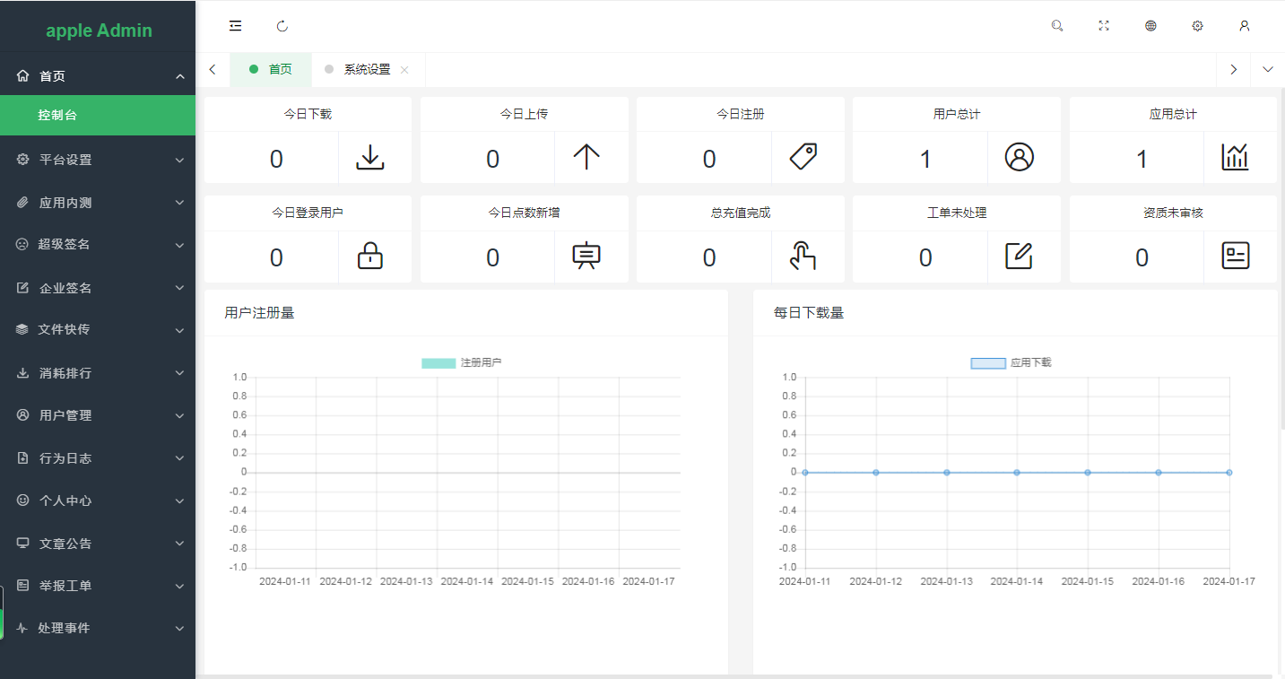
Task: Click the chart icon in 应用总计 card
Action: click(x=1236, y=157)
